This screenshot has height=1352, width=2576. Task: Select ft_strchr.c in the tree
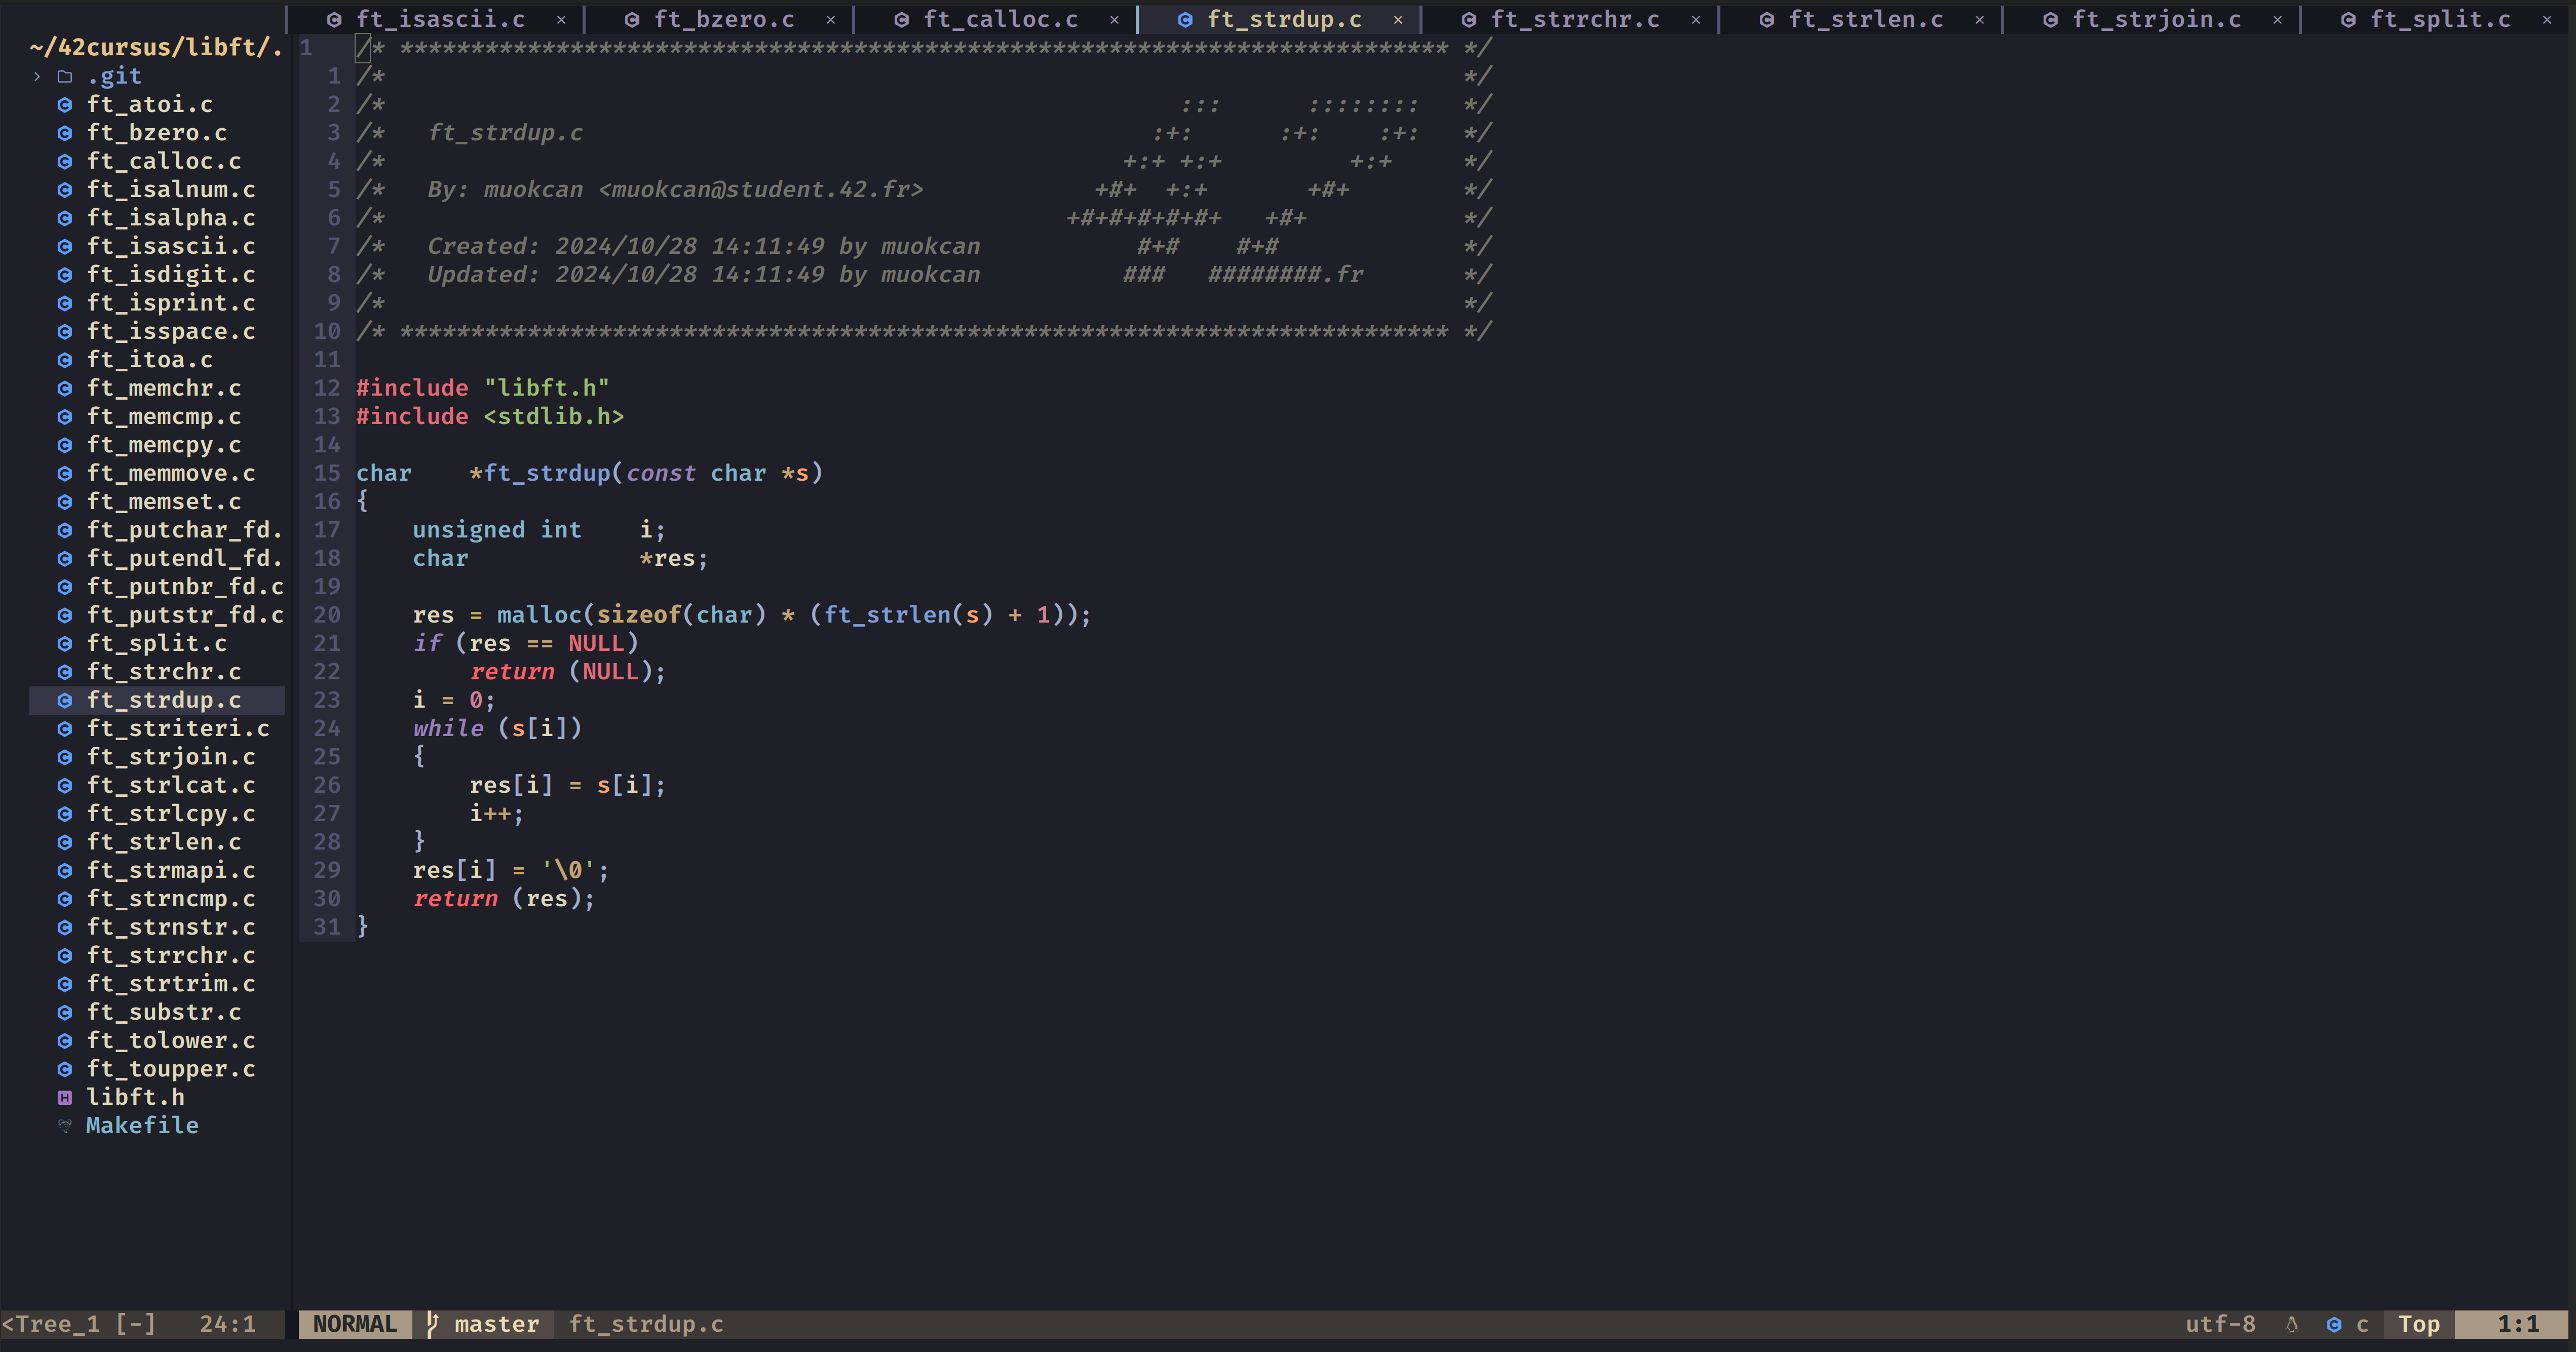point(164,672)
